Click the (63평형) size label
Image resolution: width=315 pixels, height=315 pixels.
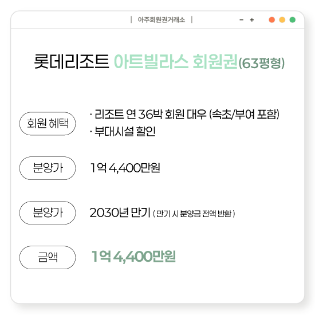point(262,63)
